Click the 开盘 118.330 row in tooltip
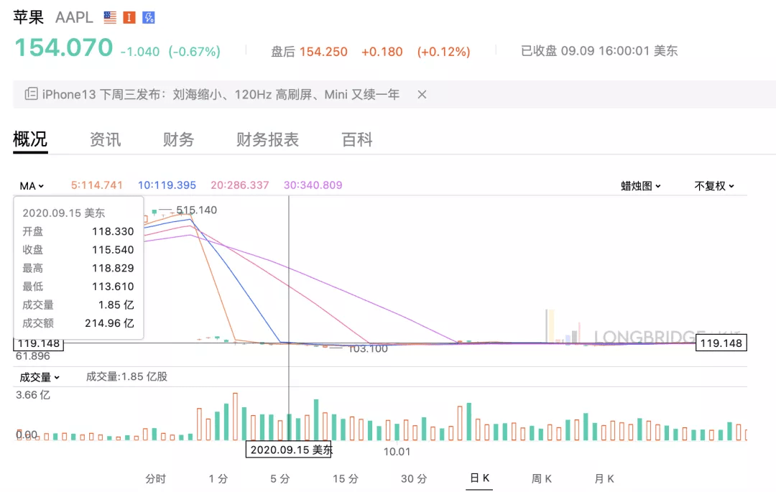This screenshot has height=492, width=776. click(78, 231)
